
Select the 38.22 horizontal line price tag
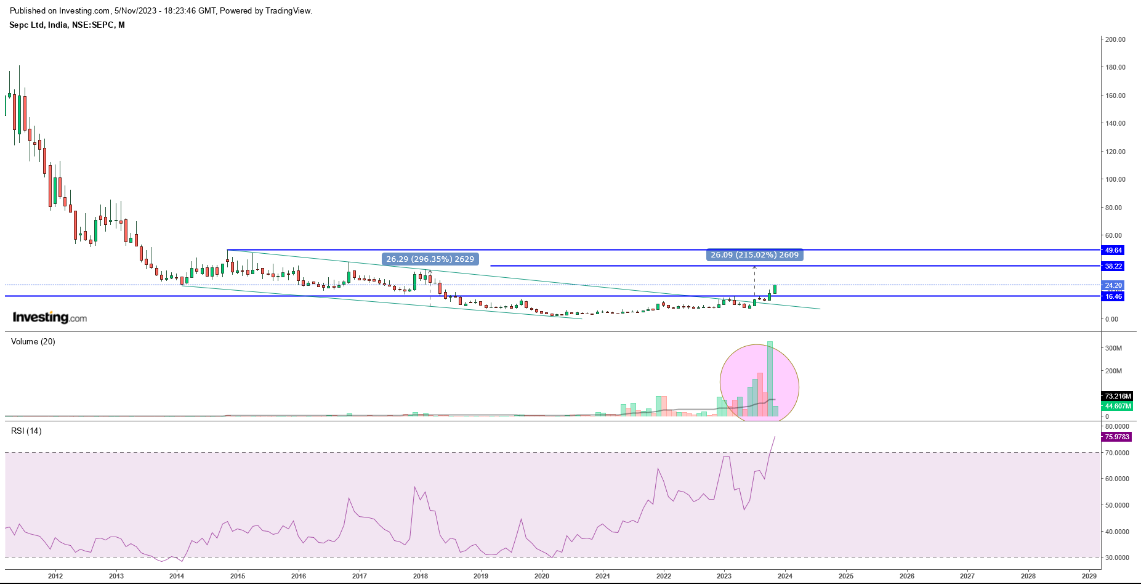click(x=1113, y=266)
